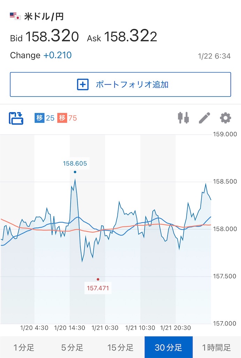This screenshot has height=358, width=241.
Task: Click the plus icon in ポートフォリオ追加 button
Action: click(83, 84)
